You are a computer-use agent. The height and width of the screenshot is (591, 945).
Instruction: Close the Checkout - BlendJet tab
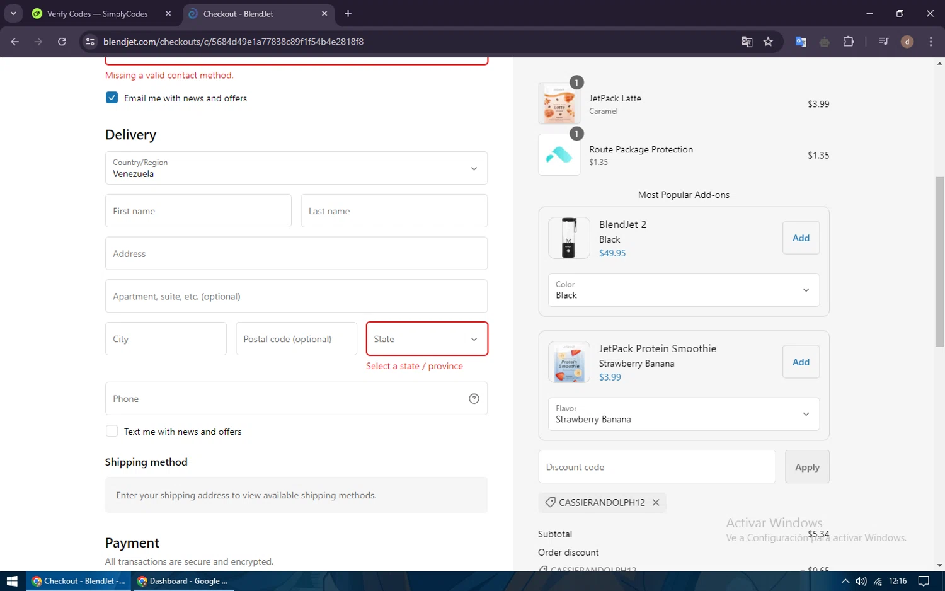tap(324, 13)
